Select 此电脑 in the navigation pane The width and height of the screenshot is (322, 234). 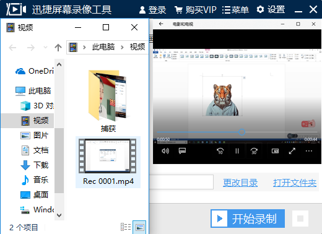[x=33, y=91]
